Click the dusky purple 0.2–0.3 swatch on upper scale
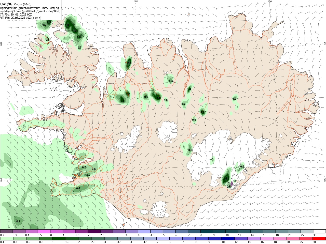 6,231
